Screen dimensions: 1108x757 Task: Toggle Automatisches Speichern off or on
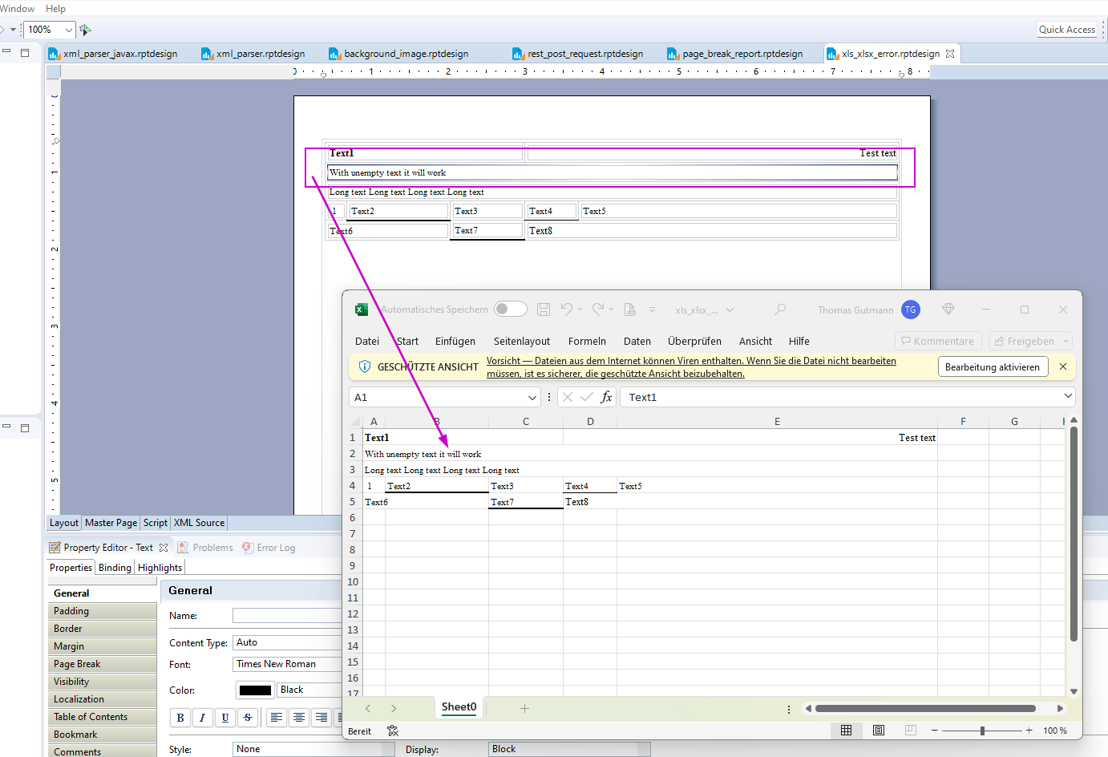(510, 309)
